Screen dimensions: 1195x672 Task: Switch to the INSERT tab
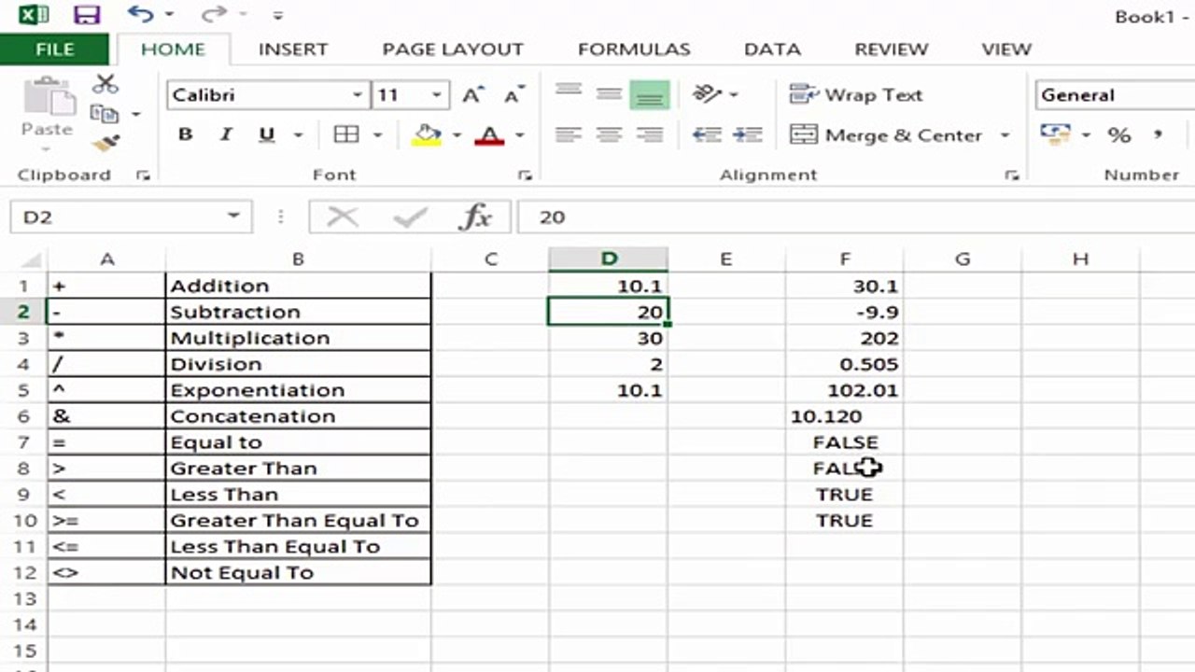click(293, 49)
